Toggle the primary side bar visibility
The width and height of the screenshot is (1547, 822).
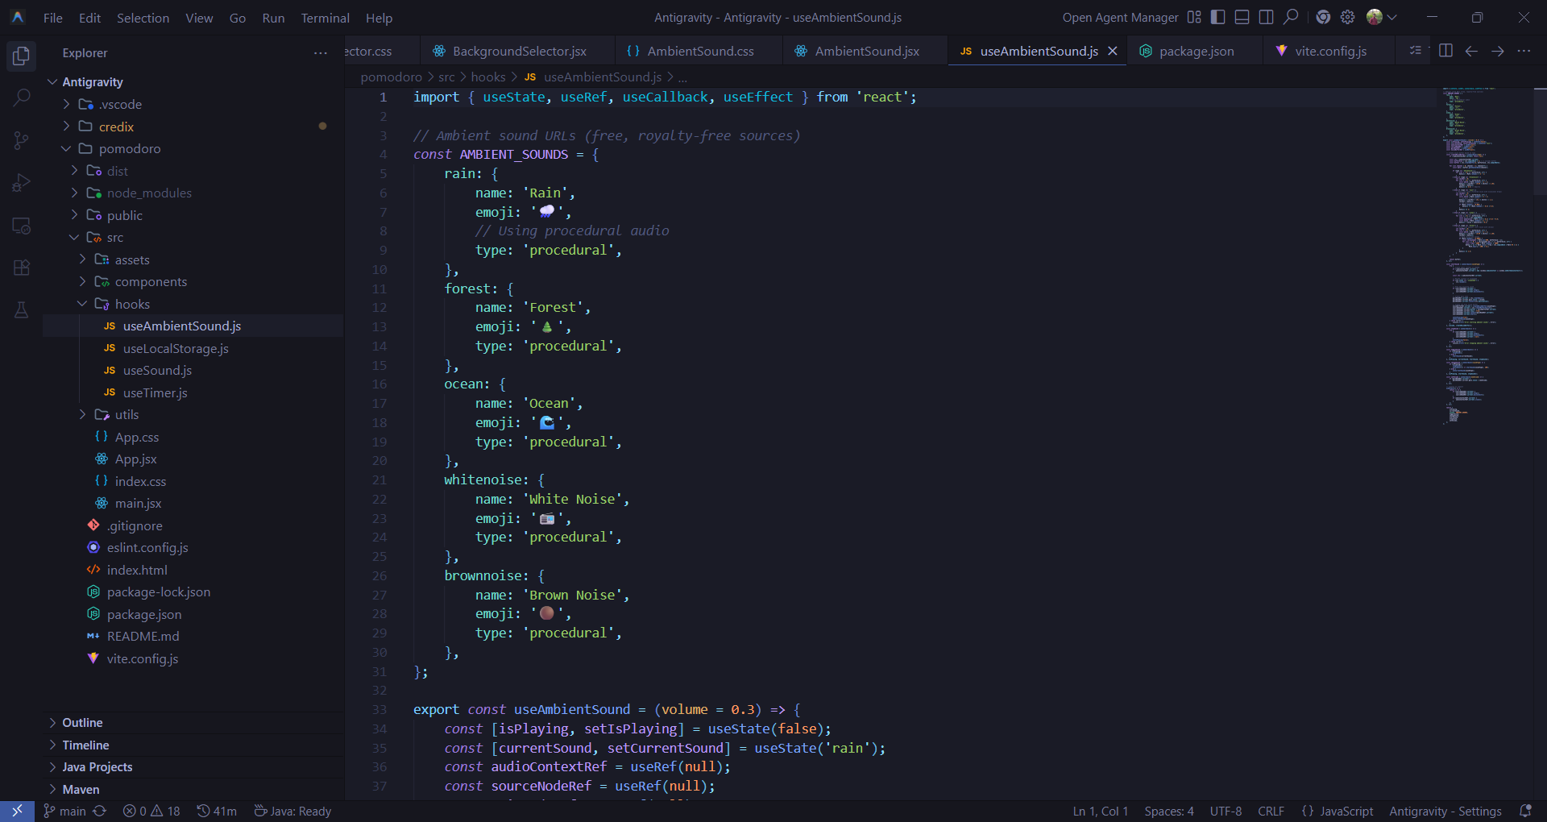[1218, 17]
